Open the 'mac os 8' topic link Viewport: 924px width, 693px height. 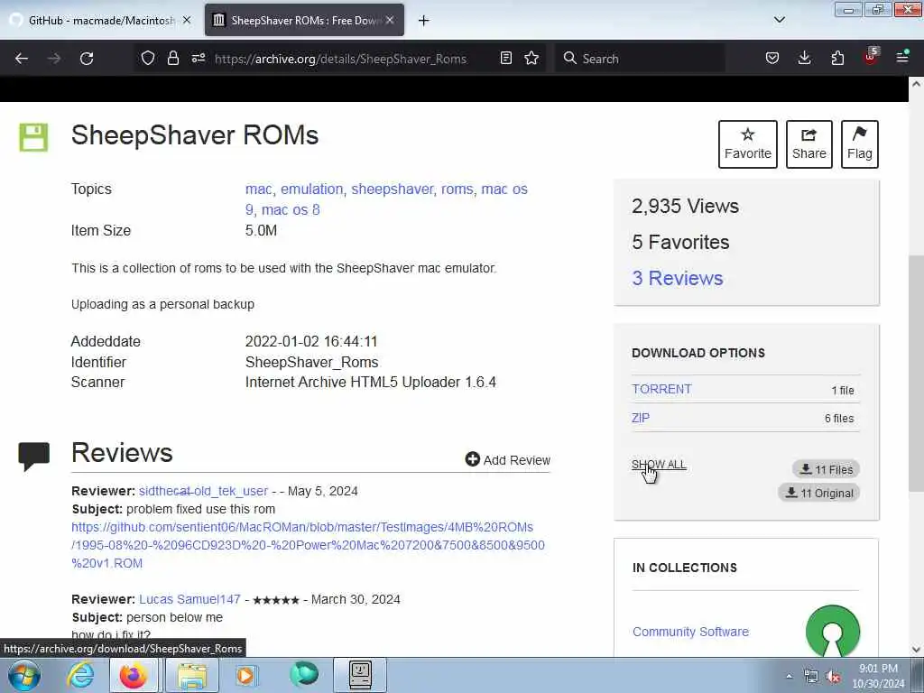click(x=291, y=209)
